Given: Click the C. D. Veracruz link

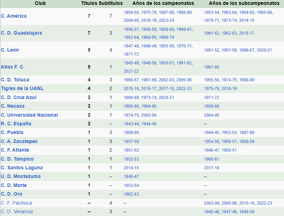Looking at the screenshot, I should coord(17,211).
